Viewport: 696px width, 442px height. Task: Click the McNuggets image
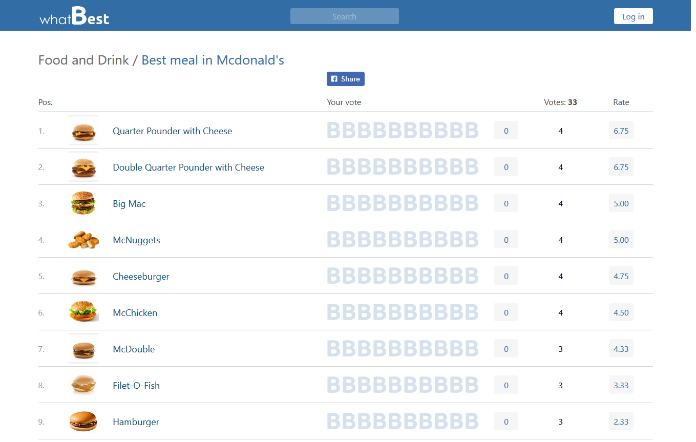(x=83, y=240)
